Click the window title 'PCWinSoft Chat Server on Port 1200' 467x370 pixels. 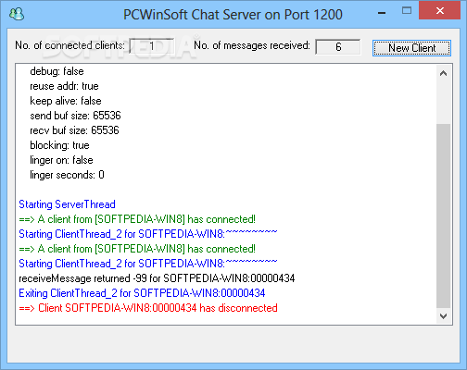(233, 15)
